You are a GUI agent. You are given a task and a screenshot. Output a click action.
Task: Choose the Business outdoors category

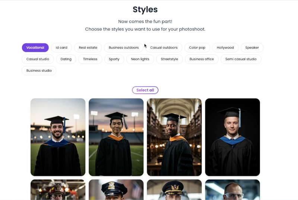click(x=124, y=48)
